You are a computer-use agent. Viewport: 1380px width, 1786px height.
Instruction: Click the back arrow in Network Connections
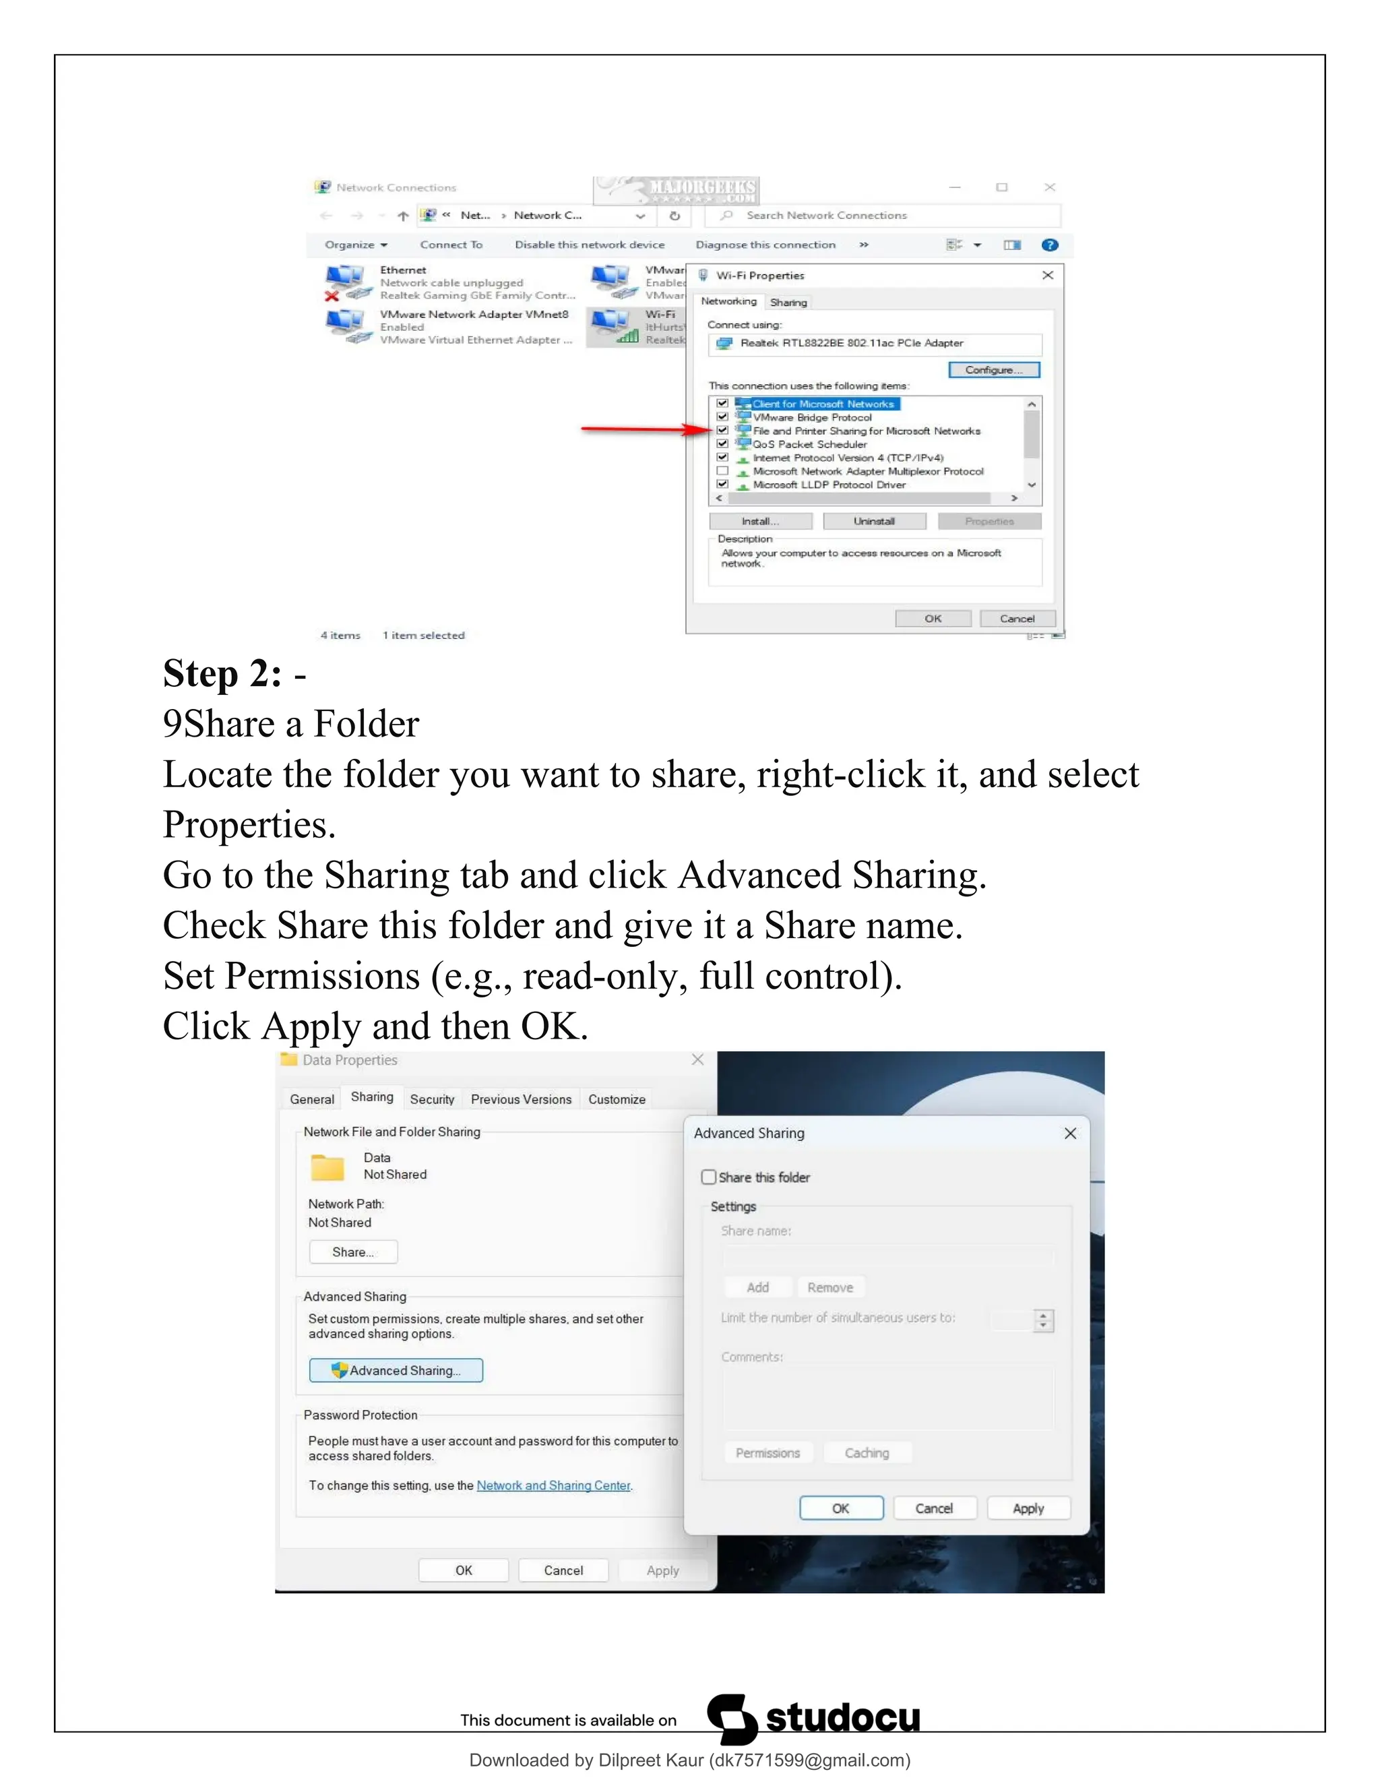coord(327,216)
